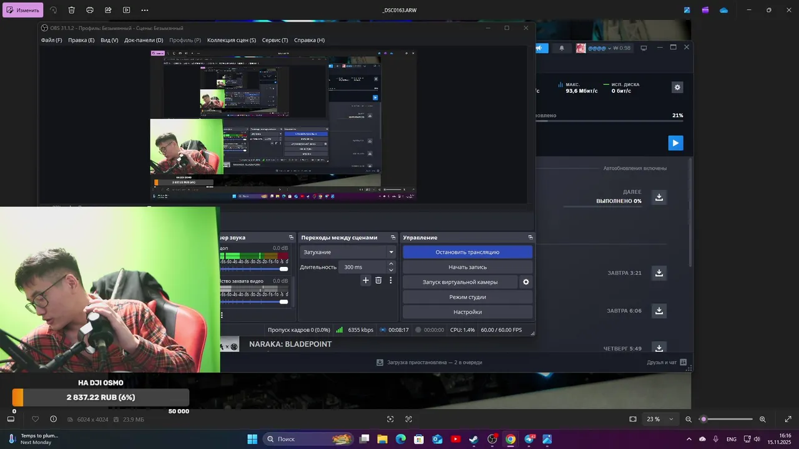Add a scene transition with the plus icon

click(x=366, y=281)
